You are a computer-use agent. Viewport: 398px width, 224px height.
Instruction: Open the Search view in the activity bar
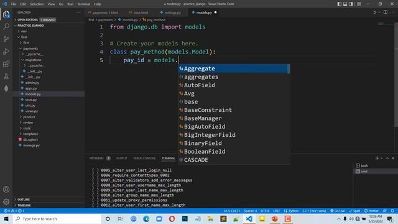click(x=6, y=26)
